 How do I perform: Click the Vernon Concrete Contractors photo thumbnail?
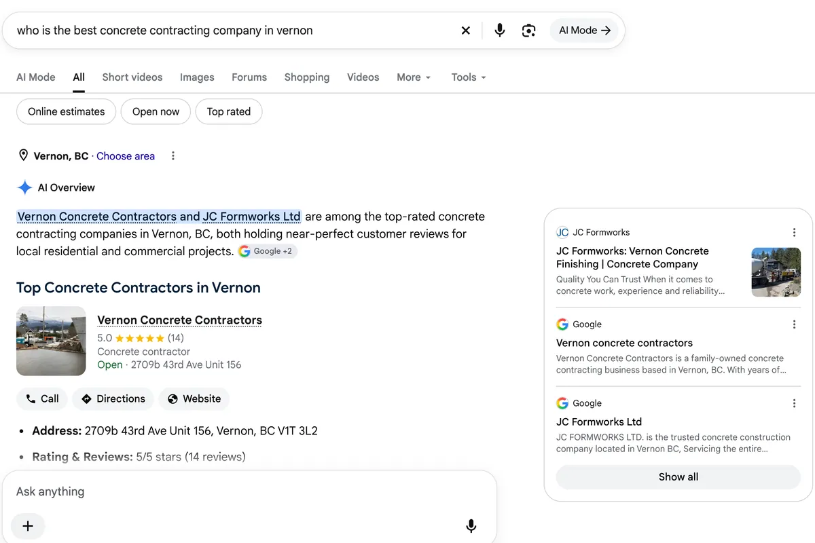pyautogui.click(x=51, y=341)
